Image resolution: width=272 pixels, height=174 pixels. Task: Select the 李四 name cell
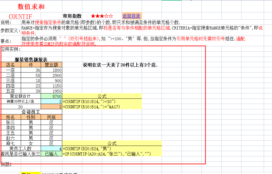click(x=11, y=127)
